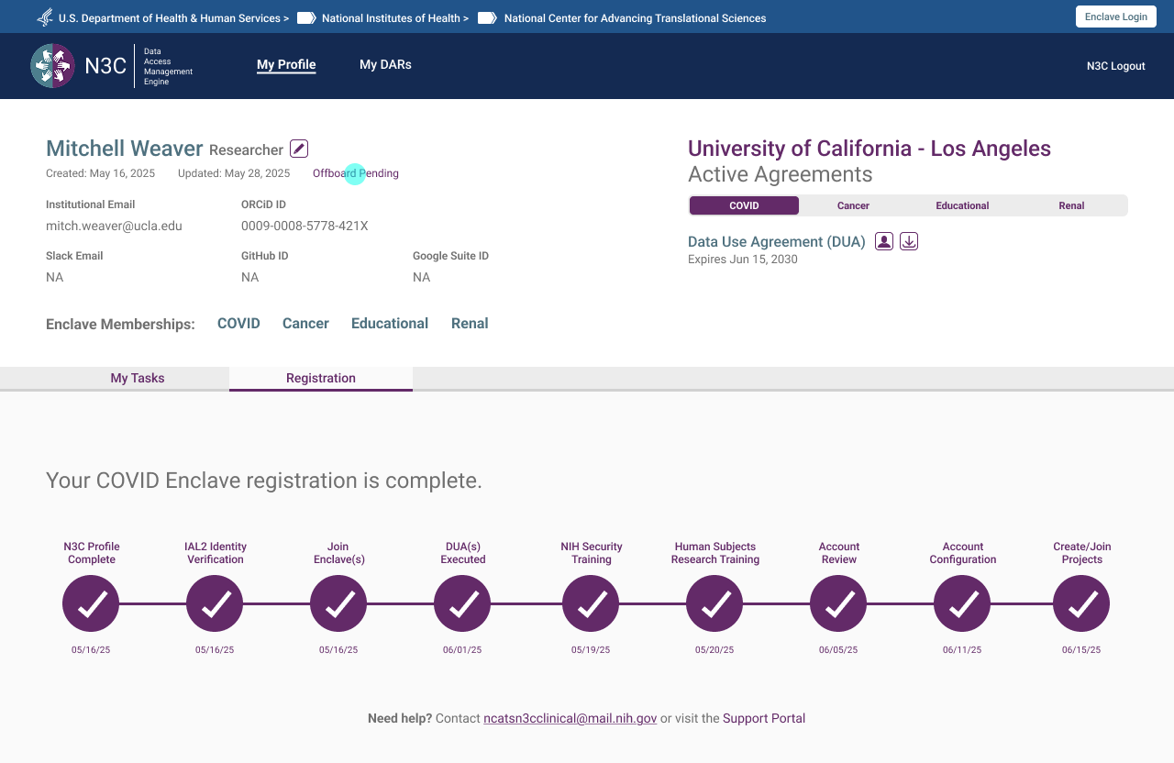
Task: Select the COVID agreements toggle
Action: point(744,205)
